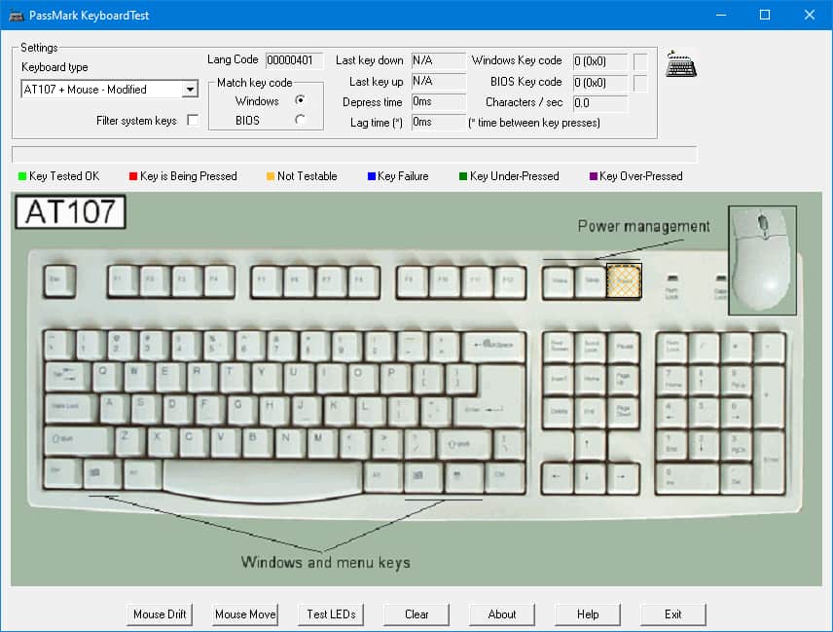The height and width of the screenshot is (632, 833).
Task: Click the F12 key on the keyboard image
Action: pos(510,281)
